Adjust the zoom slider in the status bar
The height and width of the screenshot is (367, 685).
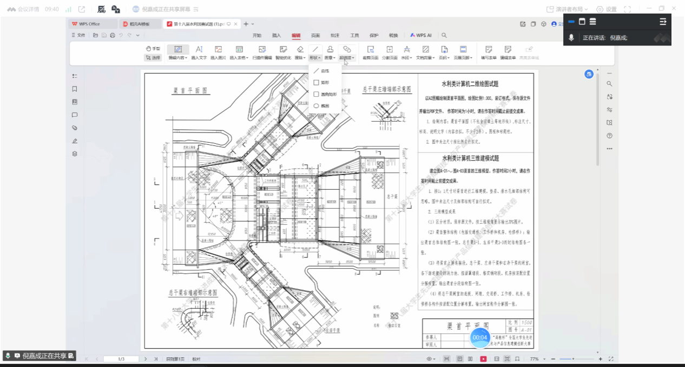574,359
